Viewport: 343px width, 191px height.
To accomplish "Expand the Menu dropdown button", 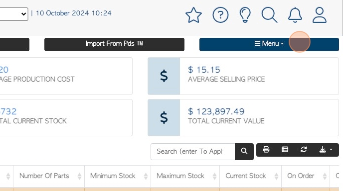I will pos(269,45).
